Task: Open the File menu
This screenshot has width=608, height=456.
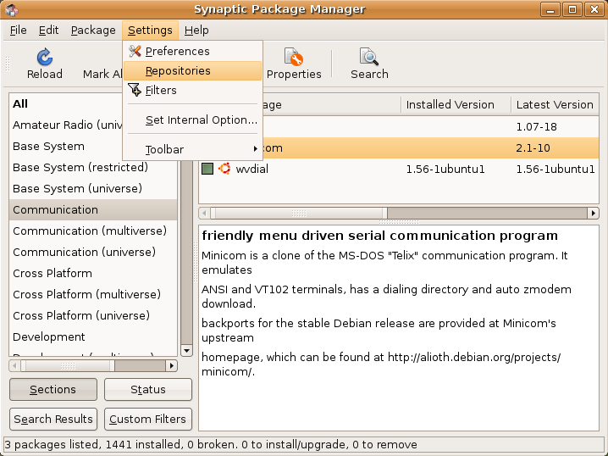Action: point(19,31)
